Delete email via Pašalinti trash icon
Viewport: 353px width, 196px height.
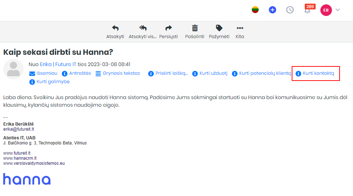coord(195,28)
